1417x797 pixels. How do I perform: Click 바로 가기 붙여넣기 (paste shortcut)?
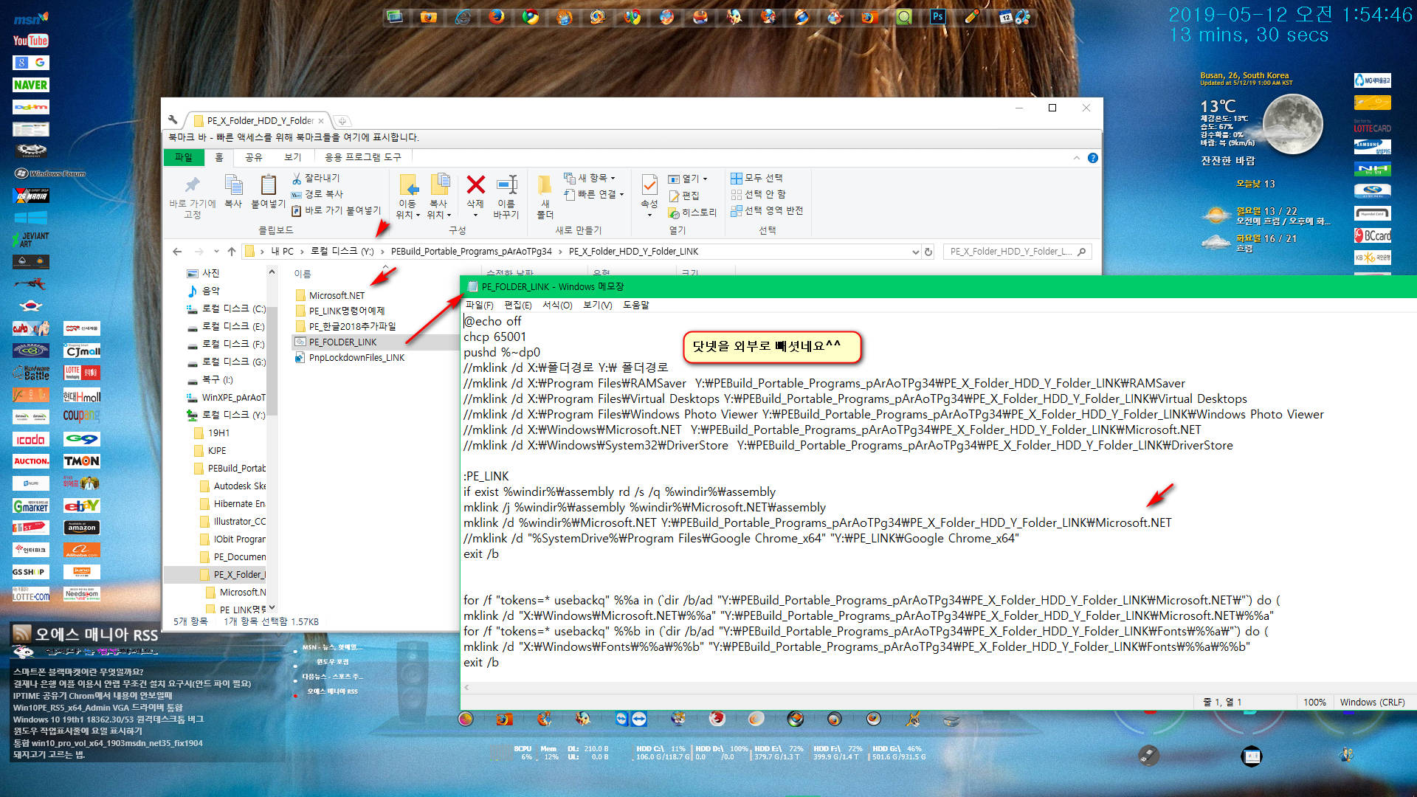[x=336, y=210]
